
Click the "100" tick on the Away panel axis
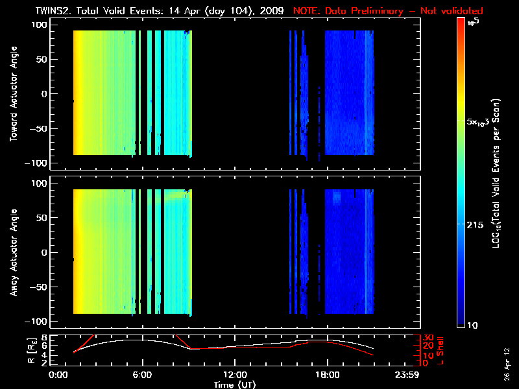click(x=40, y=183)
